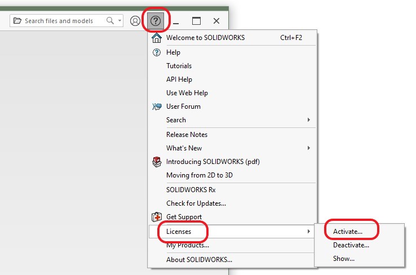Close the SOLIDWORKS window
416x275 pixels.
pyautogui.click(x=216, y=21)
